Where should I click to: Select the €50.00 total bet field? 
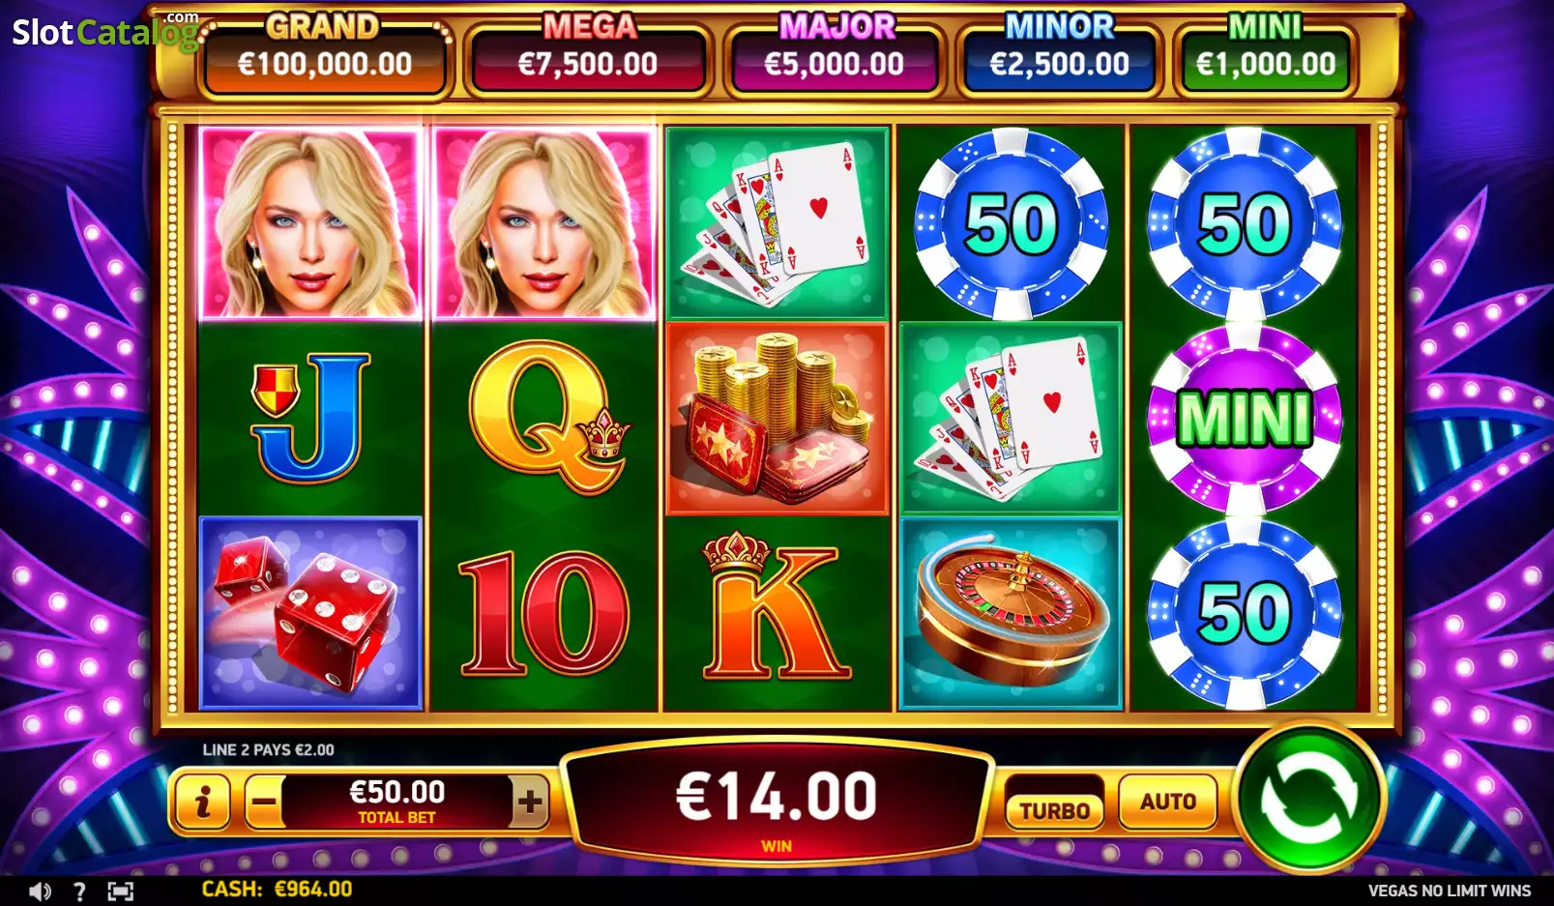(x=397, y=802)
